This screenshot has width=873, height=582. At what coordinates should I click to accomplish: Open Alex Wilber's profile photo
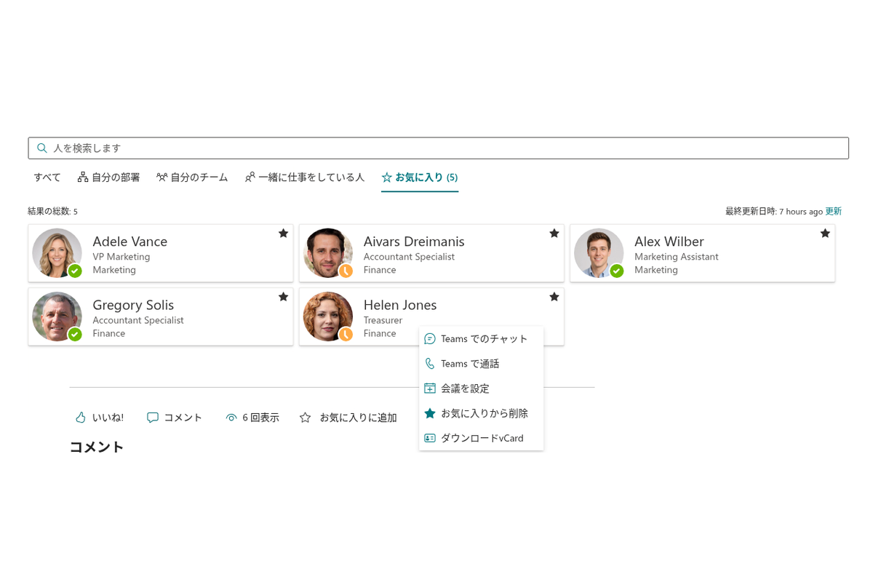(x=599, y=253)
